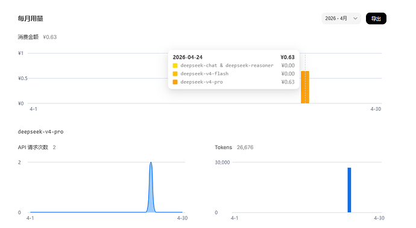Click the peak of API requests curve

[151, 162]
